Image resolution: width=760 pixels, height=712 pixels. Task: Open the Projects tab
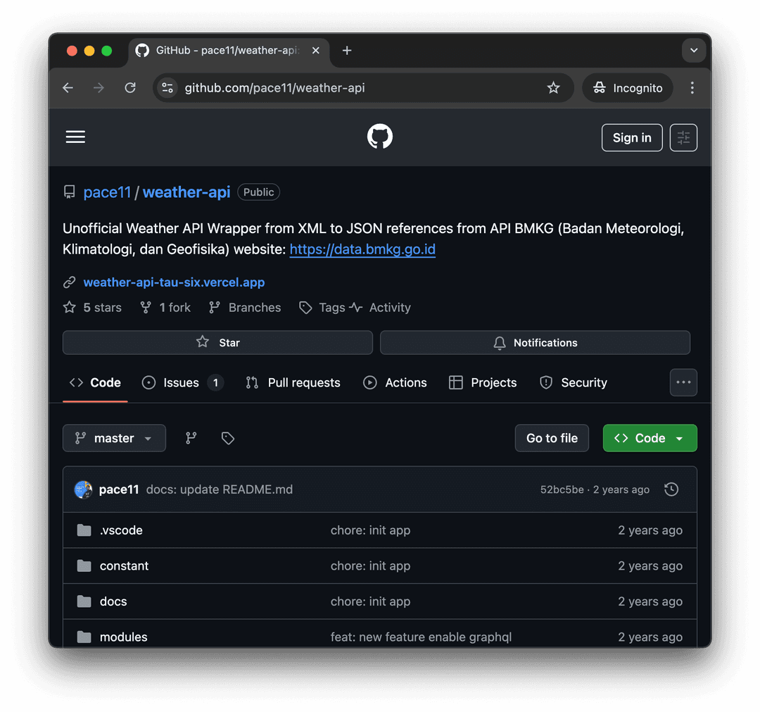click(x=483, y=382)
